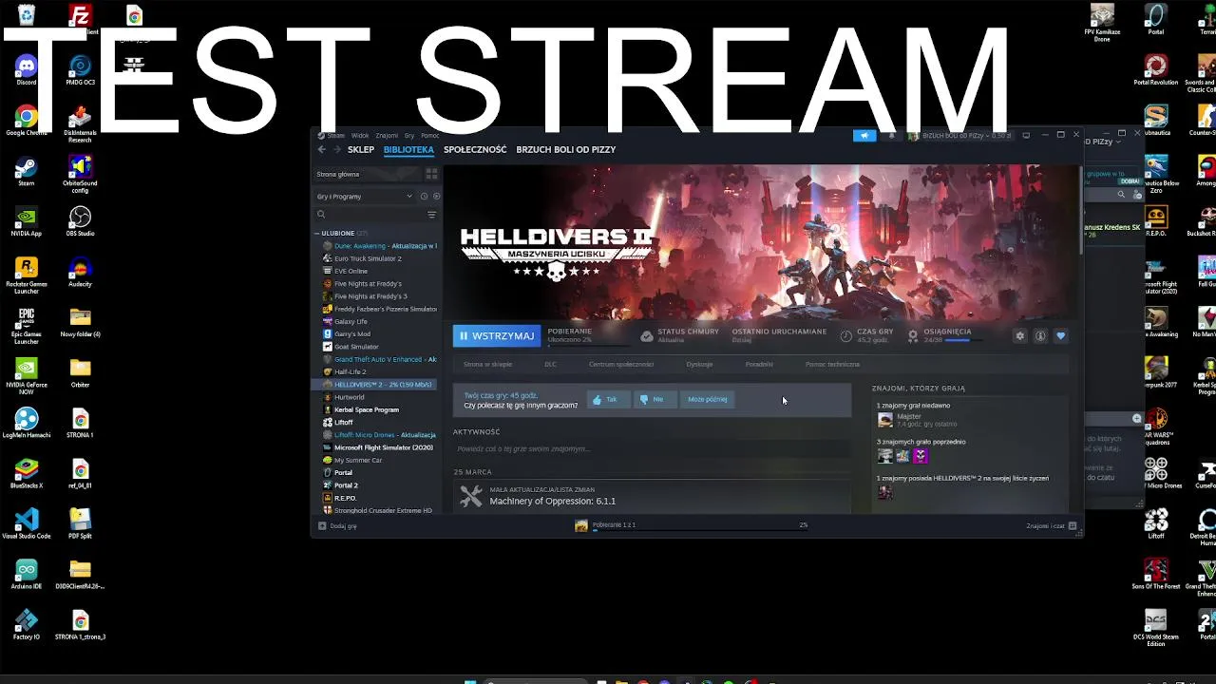Click the Strona główna library home button
Screen dimensions: 1216x684
click(x=368, y=174)
